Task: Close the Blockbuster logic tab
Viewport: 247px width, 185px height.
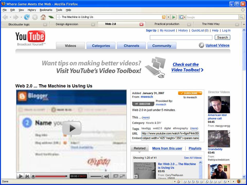Action: click(45, 24)
